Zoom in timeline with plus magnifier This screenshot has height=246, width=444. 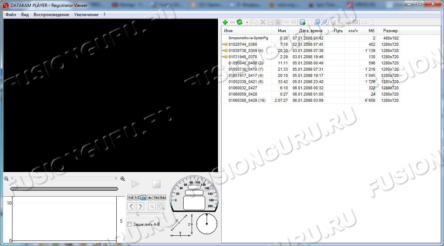pyautogui.click(x=123, y=179)
